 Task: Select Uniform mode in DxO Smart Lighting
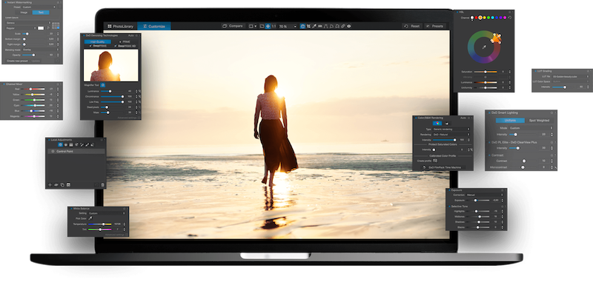coord(510,121)
